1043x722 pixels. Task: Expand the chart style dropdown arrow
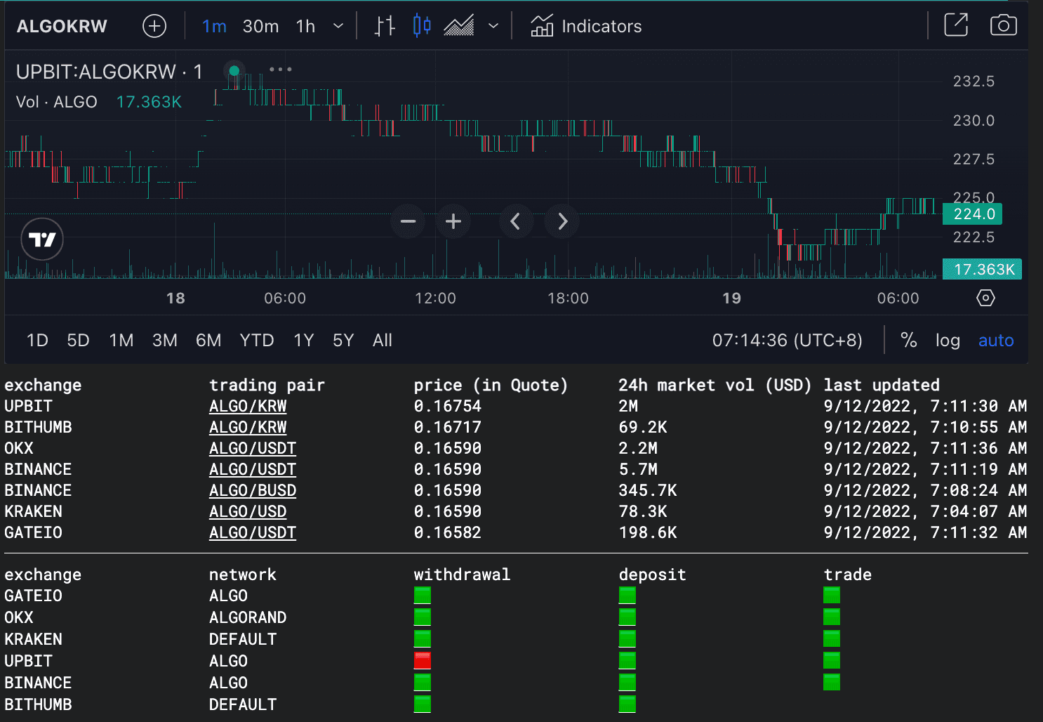pos(493,26)
